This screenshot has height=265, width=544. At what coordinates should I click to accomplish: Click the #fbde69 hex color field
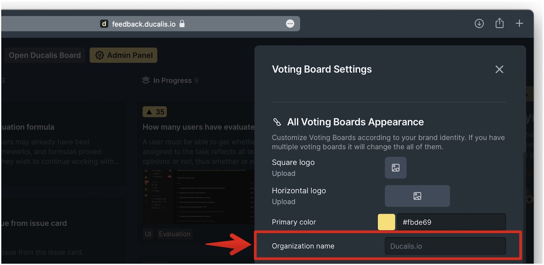[451, 222]
